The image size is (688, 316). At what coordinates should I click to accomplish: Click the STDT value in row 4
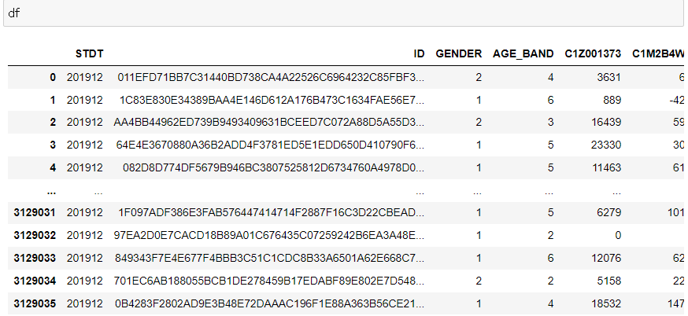point(85,168)
